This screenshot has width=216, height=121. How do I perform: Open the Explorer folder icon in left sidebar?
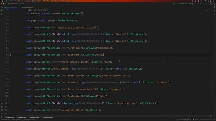pos(2,7)
